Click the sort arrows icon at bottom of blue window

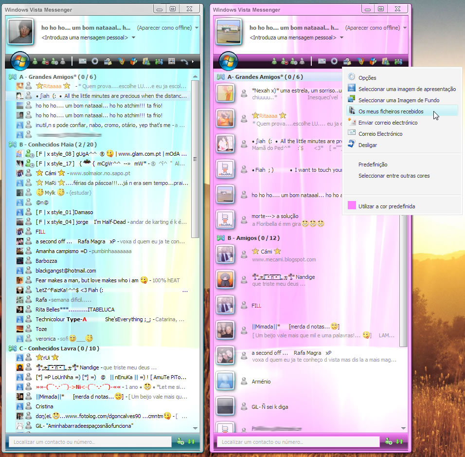point(191,441)
